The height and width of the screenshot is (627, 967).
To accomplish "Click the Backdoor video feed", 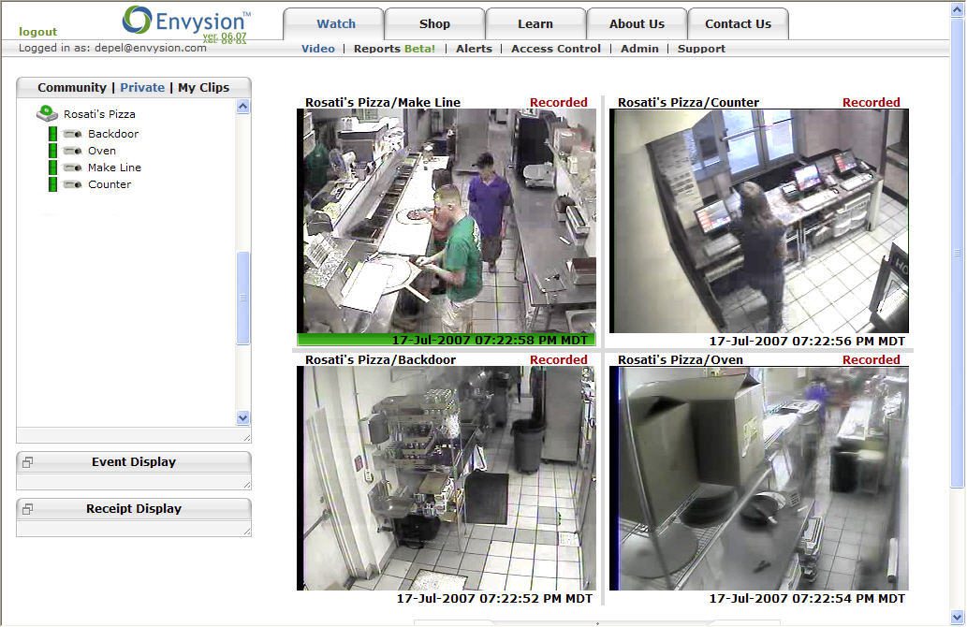I will [447, 478].
